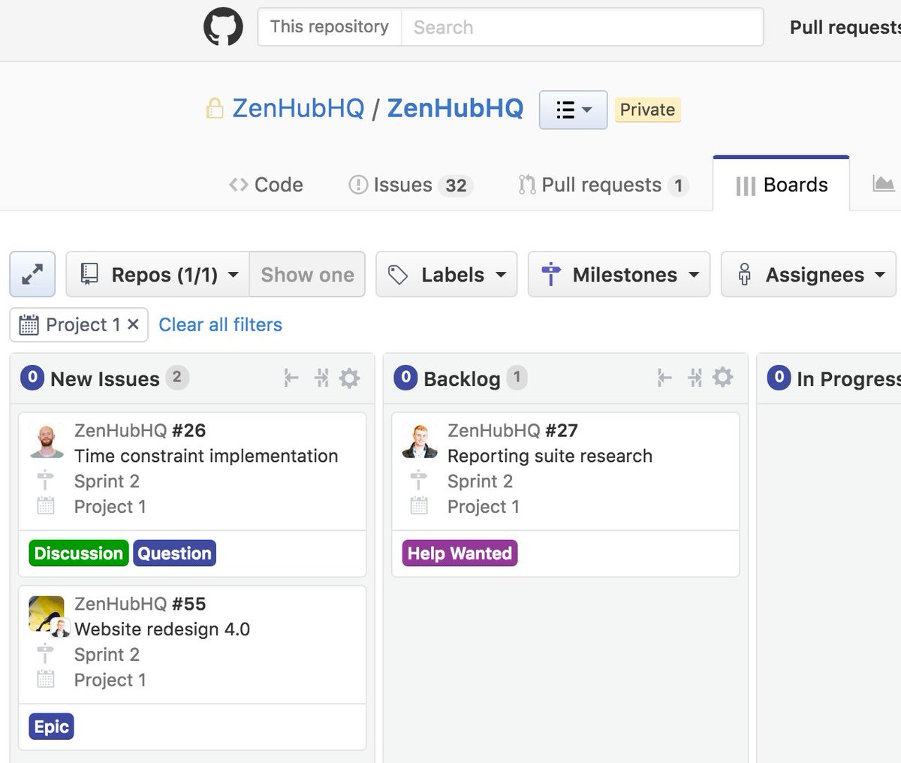Open the graph reports tab icon
The height and width of the screenshot is (763, 901).
pyautogui.click(x=884, y=183)
